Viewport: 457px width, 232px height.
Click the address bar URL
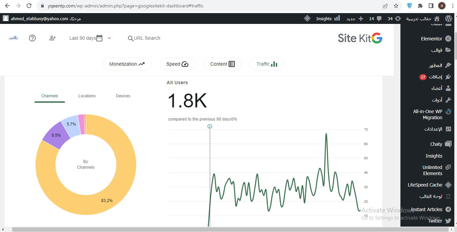pyautogui.click(x=126, y=6)
